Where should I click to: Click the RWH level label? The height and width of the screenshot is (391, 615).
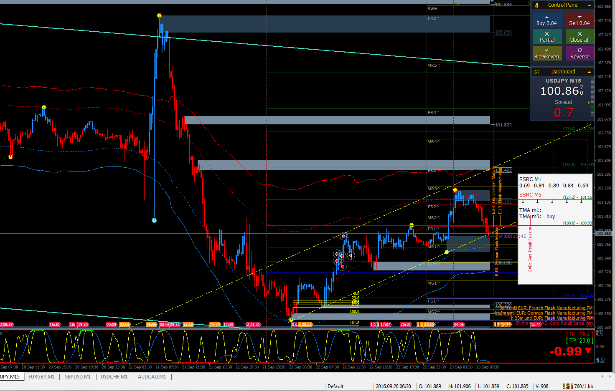coord(432,9)
